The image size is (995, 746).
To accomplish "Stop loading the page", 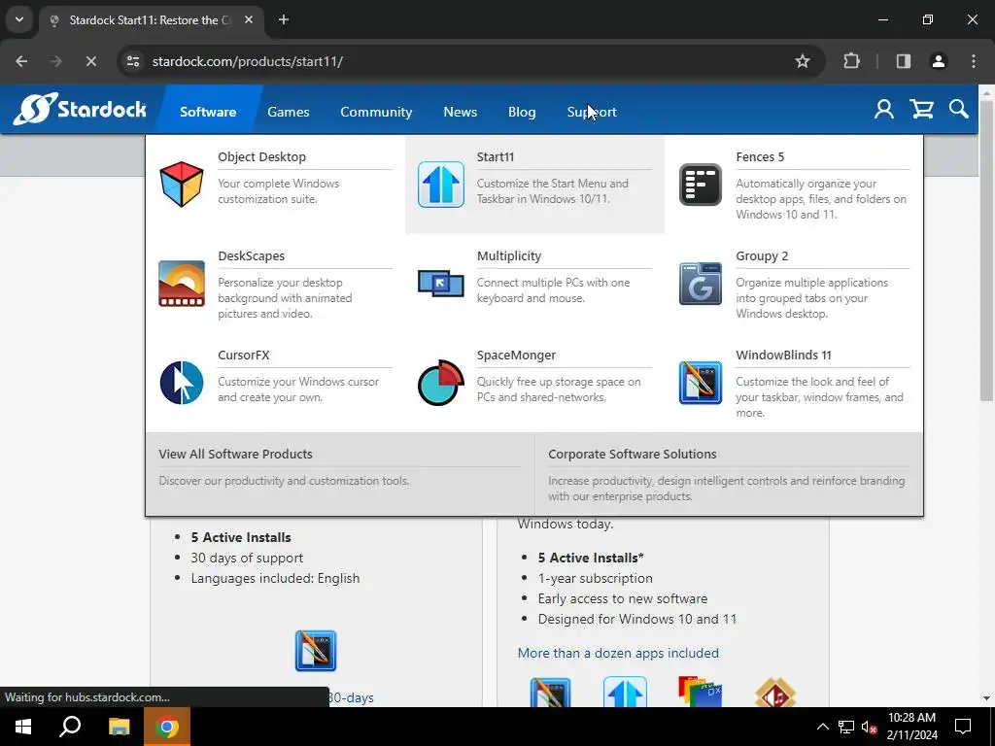I will pyautogui.click(x=90, y=61).
